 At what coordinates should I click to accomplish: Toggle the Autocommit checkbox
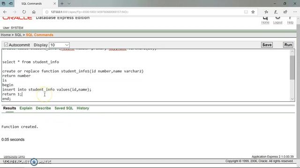(x=6, y=45)
